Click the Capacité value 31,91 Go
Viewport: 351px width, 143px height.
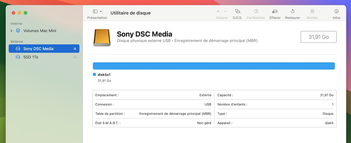[327, 95]
